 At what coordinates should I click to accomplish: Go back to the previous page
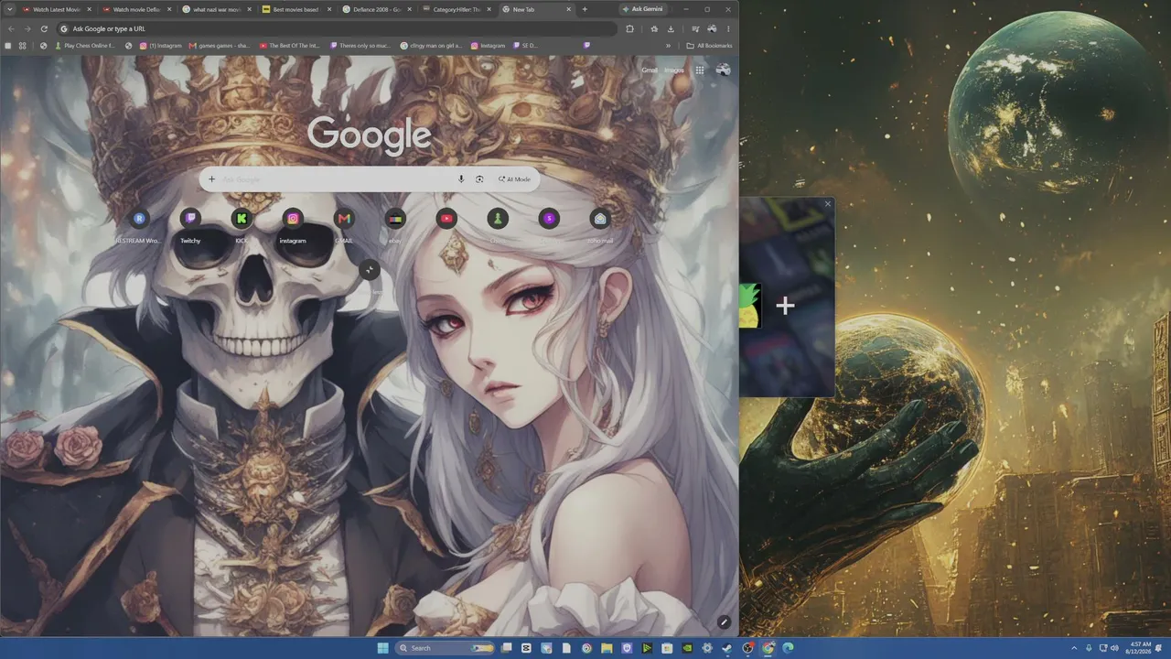9,28
